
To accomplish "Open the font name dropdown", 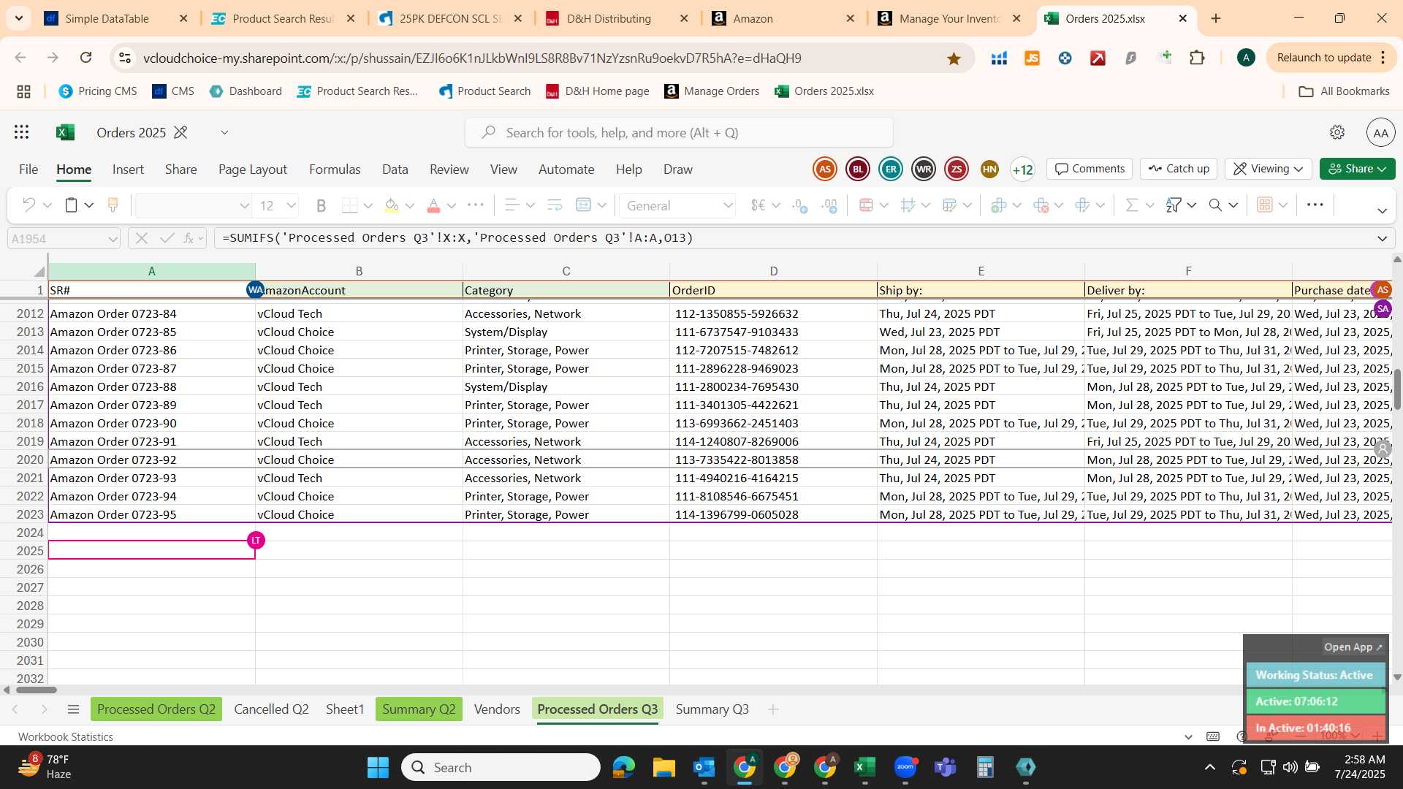I will [244, 206].
